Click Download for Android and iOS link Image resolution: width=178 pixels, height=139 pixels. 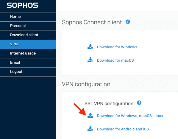pyautogui.click(x=123, y=129)
